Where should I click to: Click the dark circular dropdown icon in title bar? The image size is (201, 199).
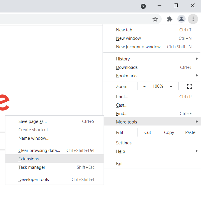143,6
